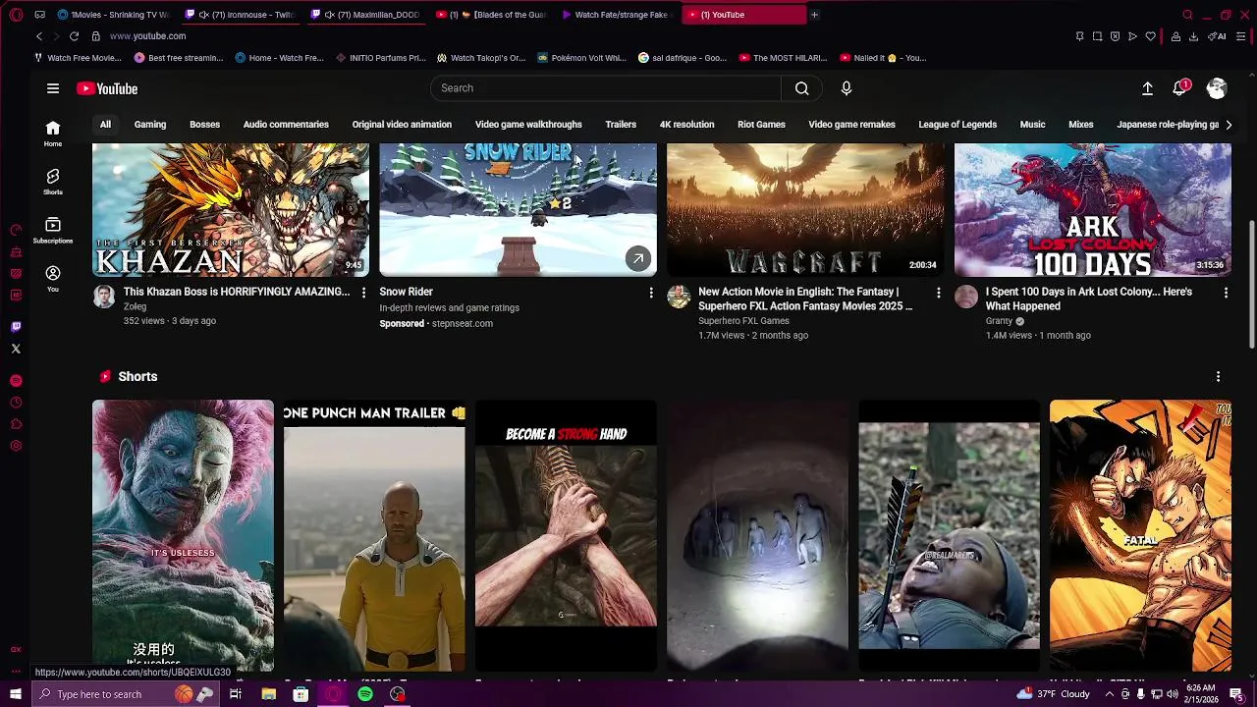Open the Granty channel name
This screenshot has height=707, width=1257.
coord(999,321)
